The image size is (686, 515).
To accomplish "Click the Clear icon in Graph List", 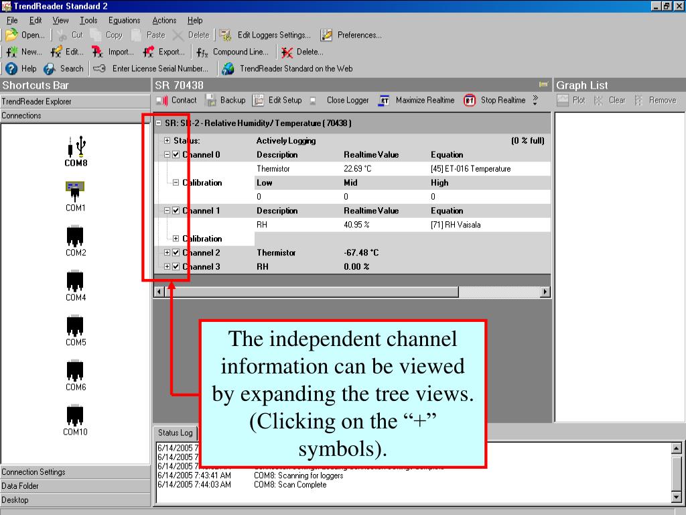I will point(598,101).
